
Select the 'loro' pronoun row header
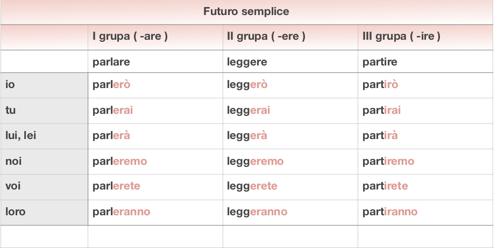pos(16,211)
